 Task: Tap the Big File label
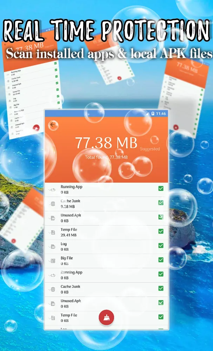tap(67, 258)
